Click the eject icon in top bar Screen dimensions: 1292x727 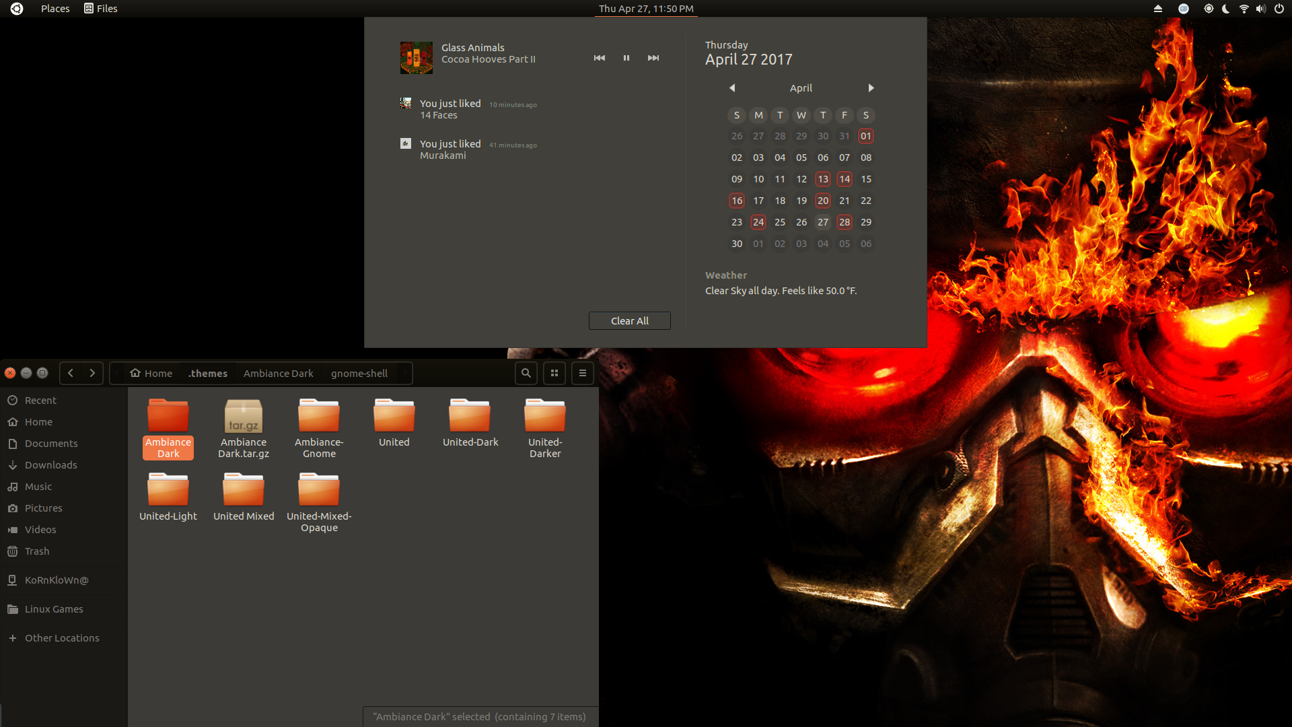coord(1158,9)
